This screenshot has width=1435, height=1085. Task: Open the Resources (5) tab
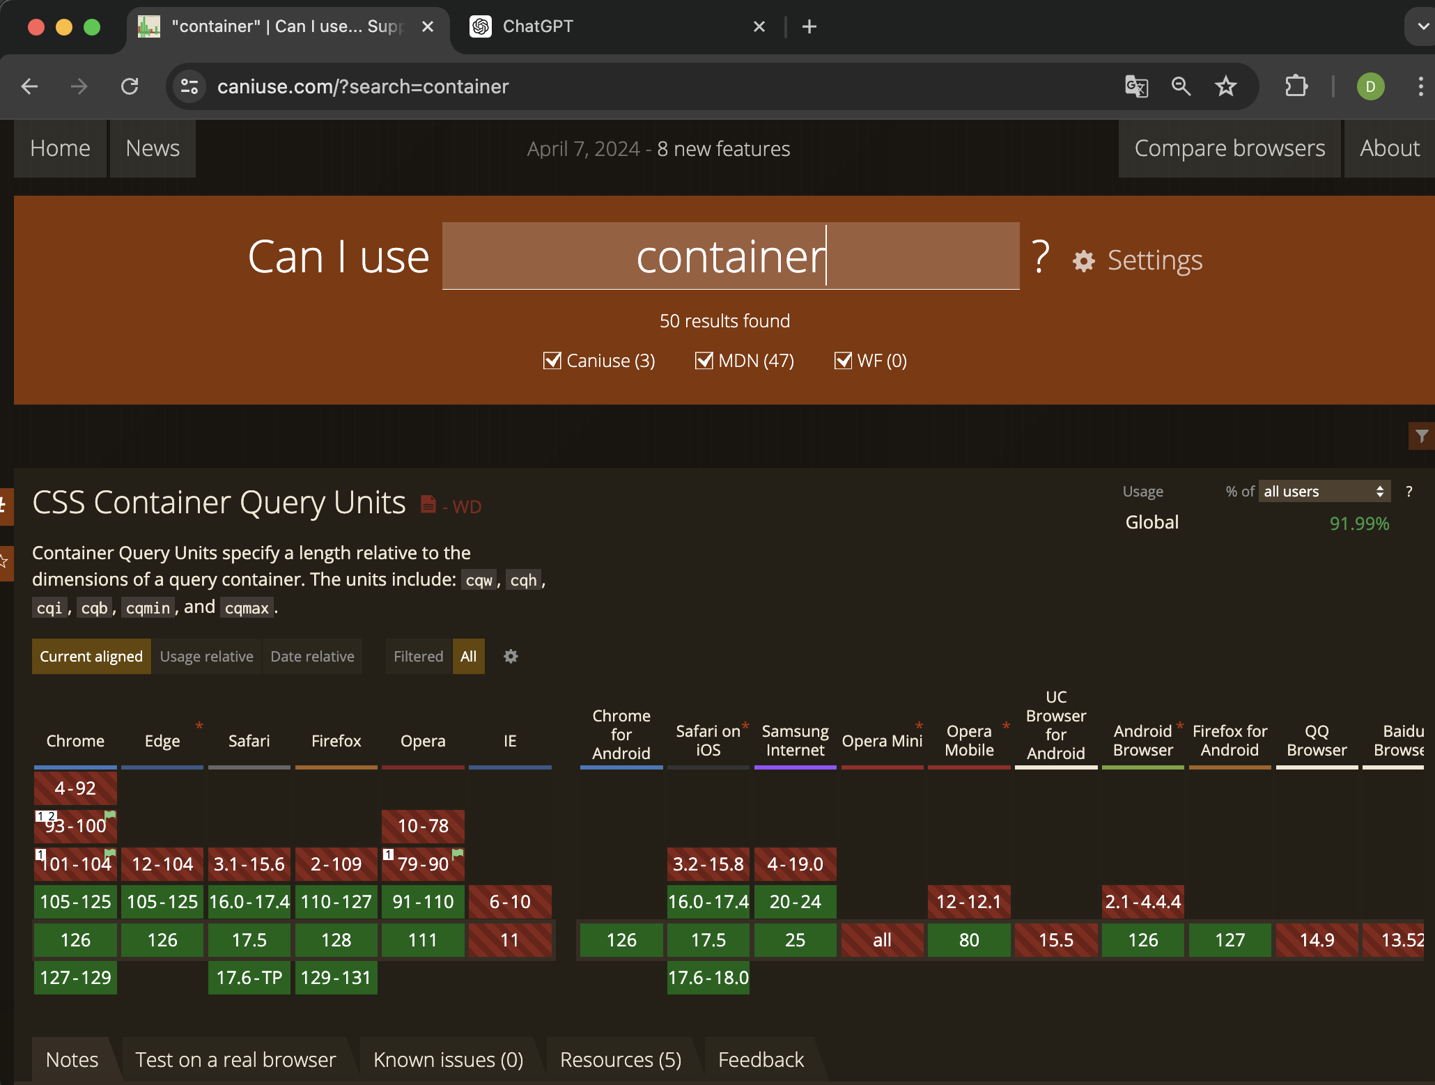tap(620, 1059)
